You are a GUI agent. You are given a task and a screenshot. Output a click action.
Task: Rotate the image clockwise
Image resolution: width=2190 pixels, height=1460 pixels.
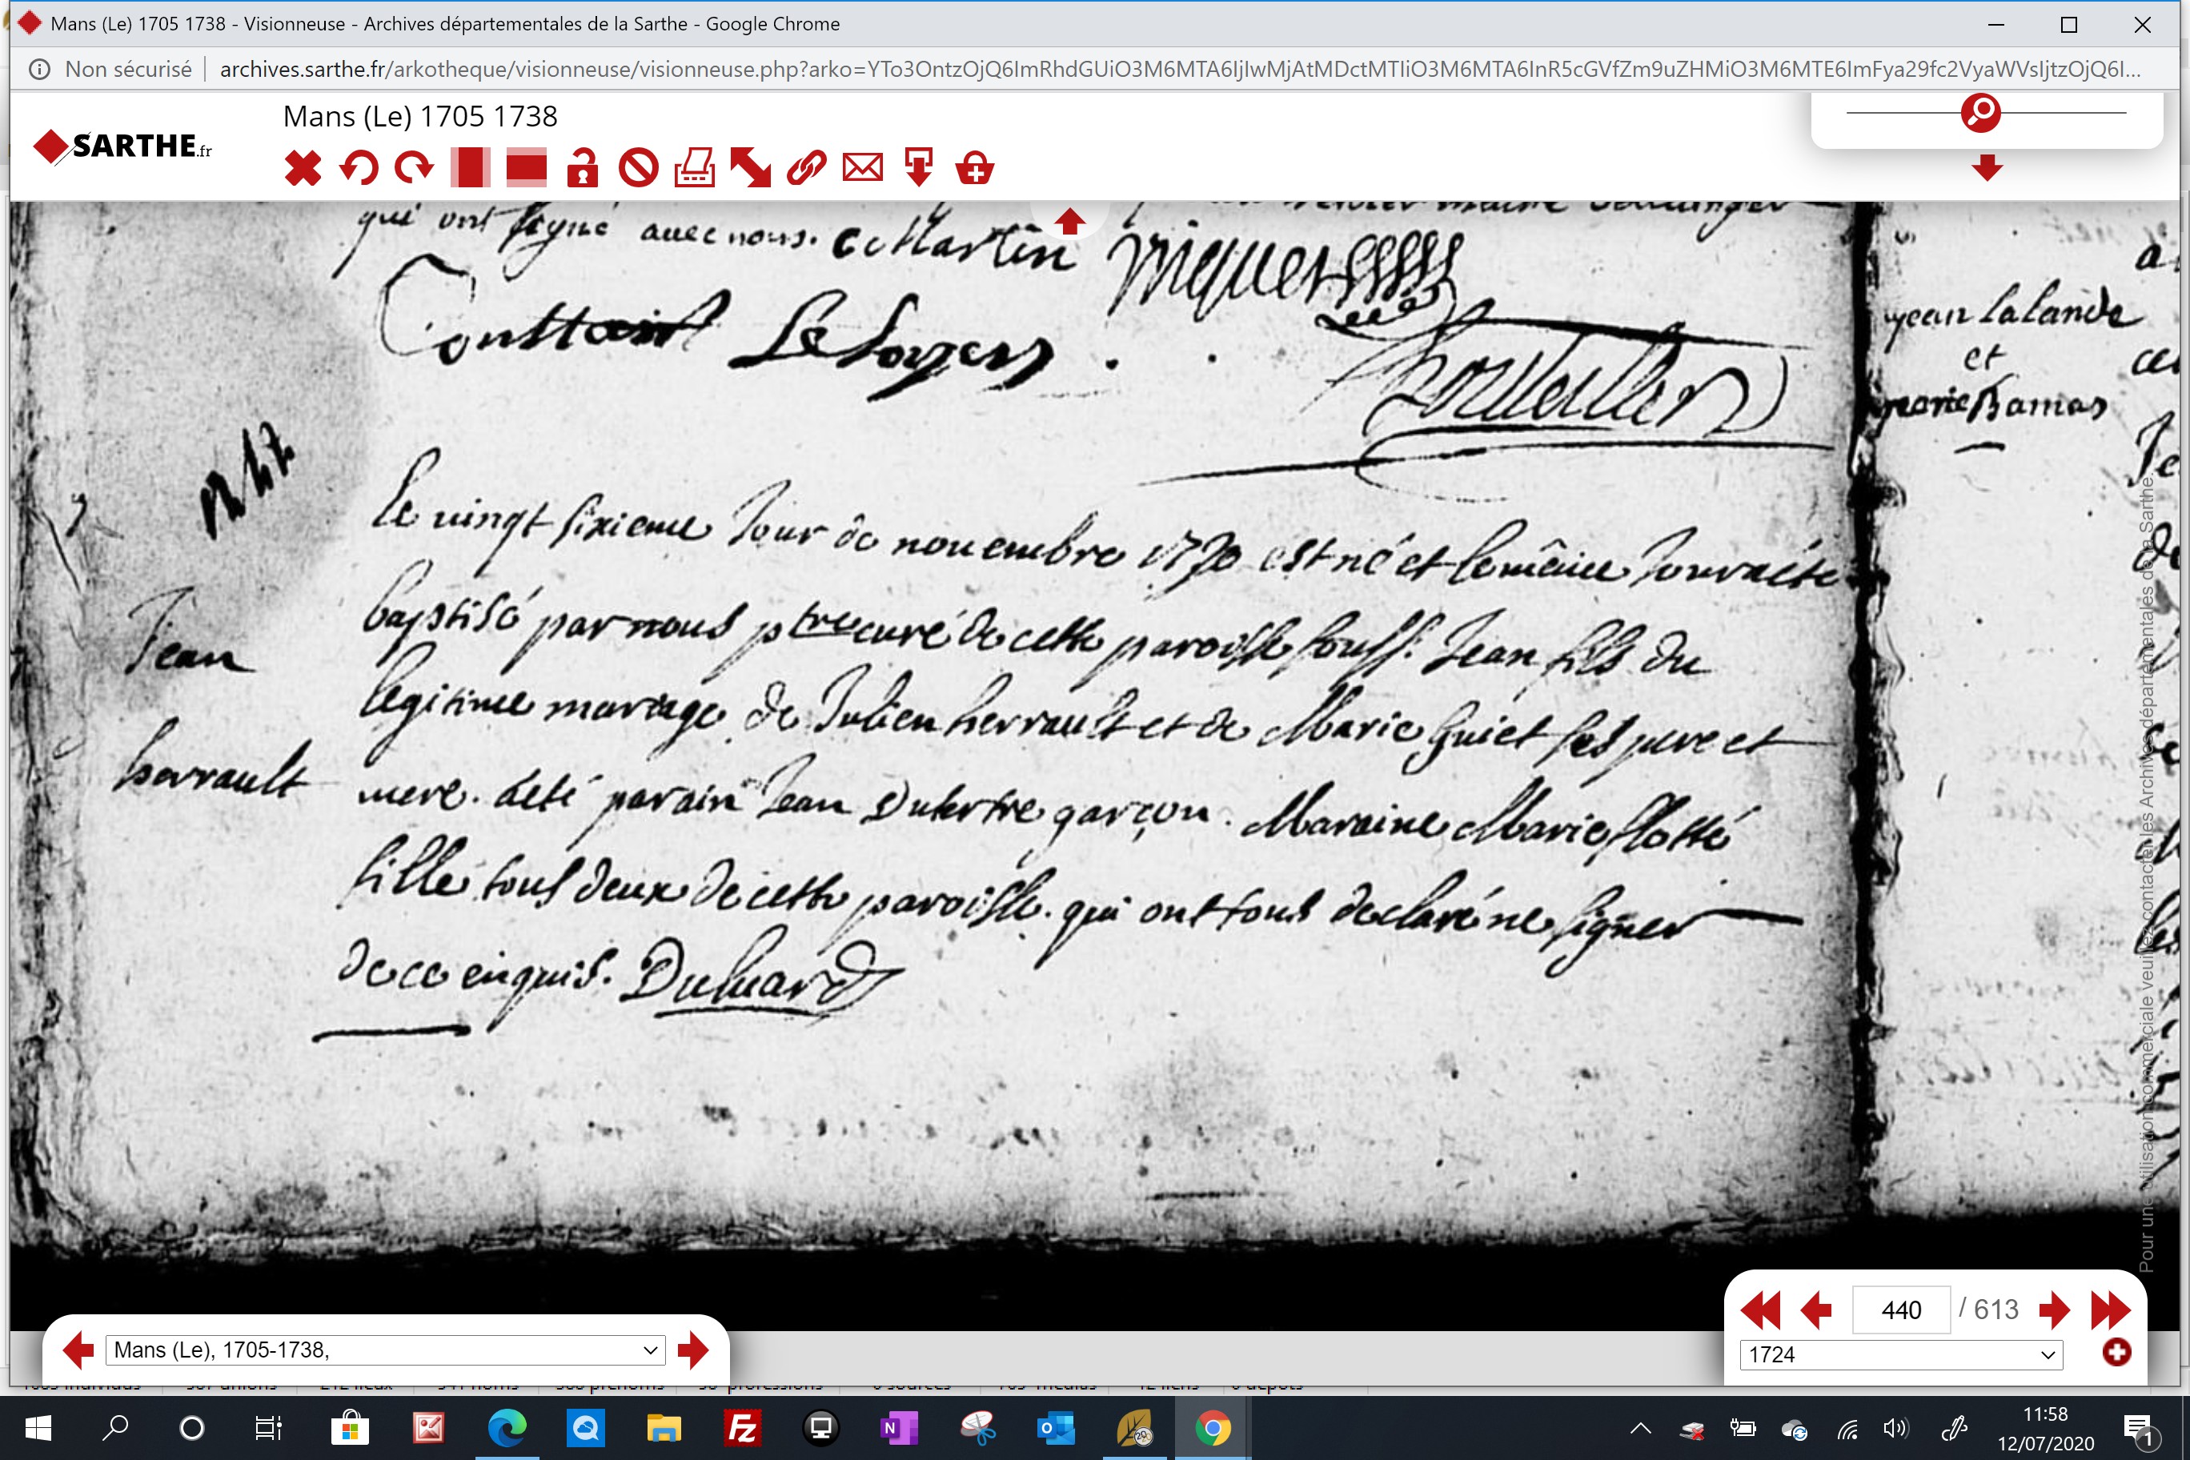(415, 169)
